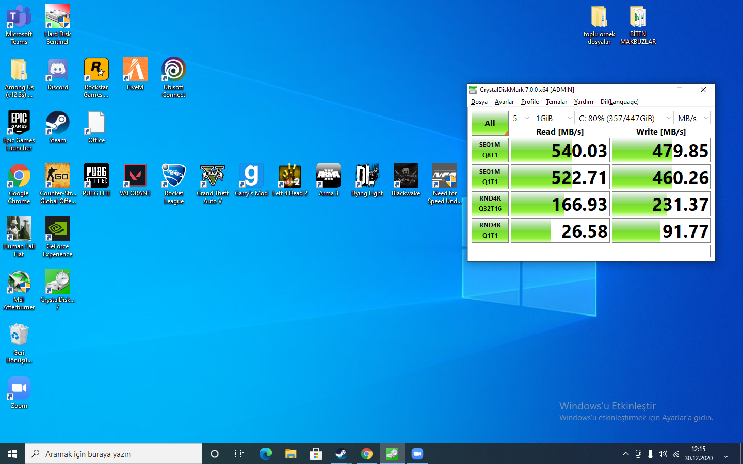Open Cortana from the taskbar circle icon
The width and height of the screenshot is (743, 464).
(x=215, y=454)
